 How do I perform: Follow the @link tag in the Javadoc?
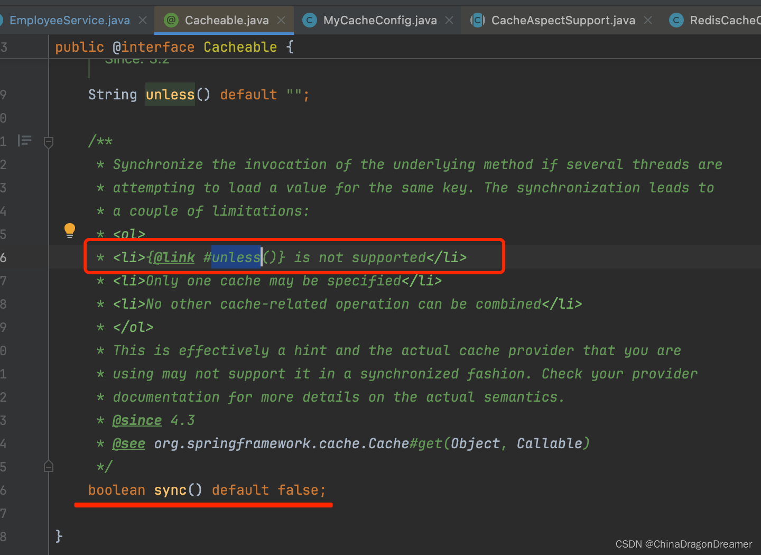tap(174, 257)
